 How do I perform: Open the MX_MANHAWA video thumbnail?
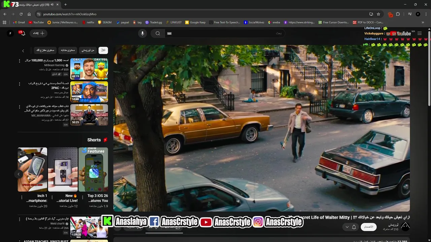point(89,115)
